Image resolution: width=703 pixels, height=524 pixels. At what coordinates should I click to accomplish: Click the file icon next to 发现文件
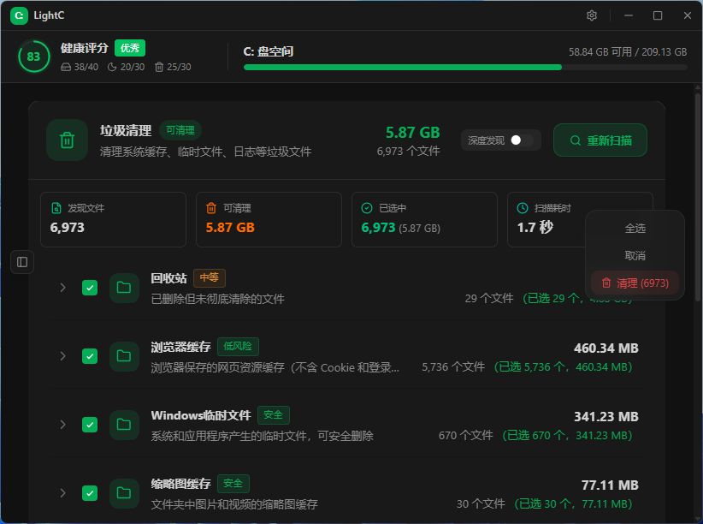(x=56, y=208)
